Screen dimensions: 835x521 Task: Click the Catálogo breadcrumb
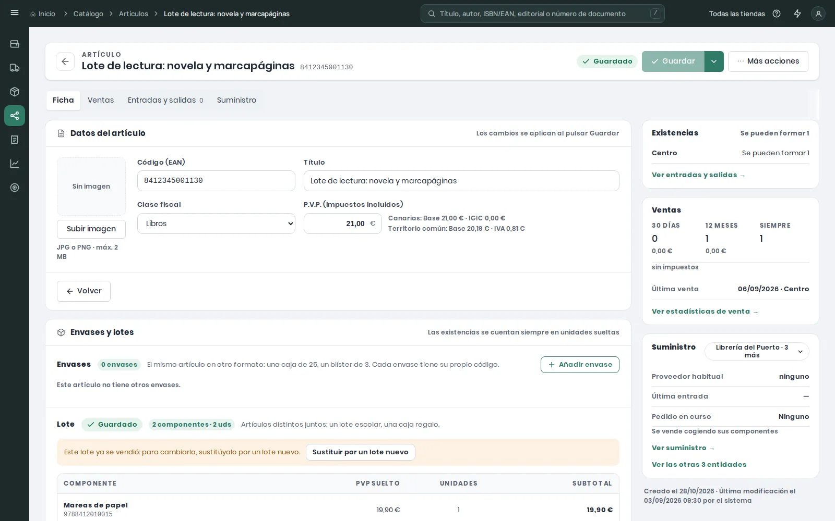coord(88,14)
